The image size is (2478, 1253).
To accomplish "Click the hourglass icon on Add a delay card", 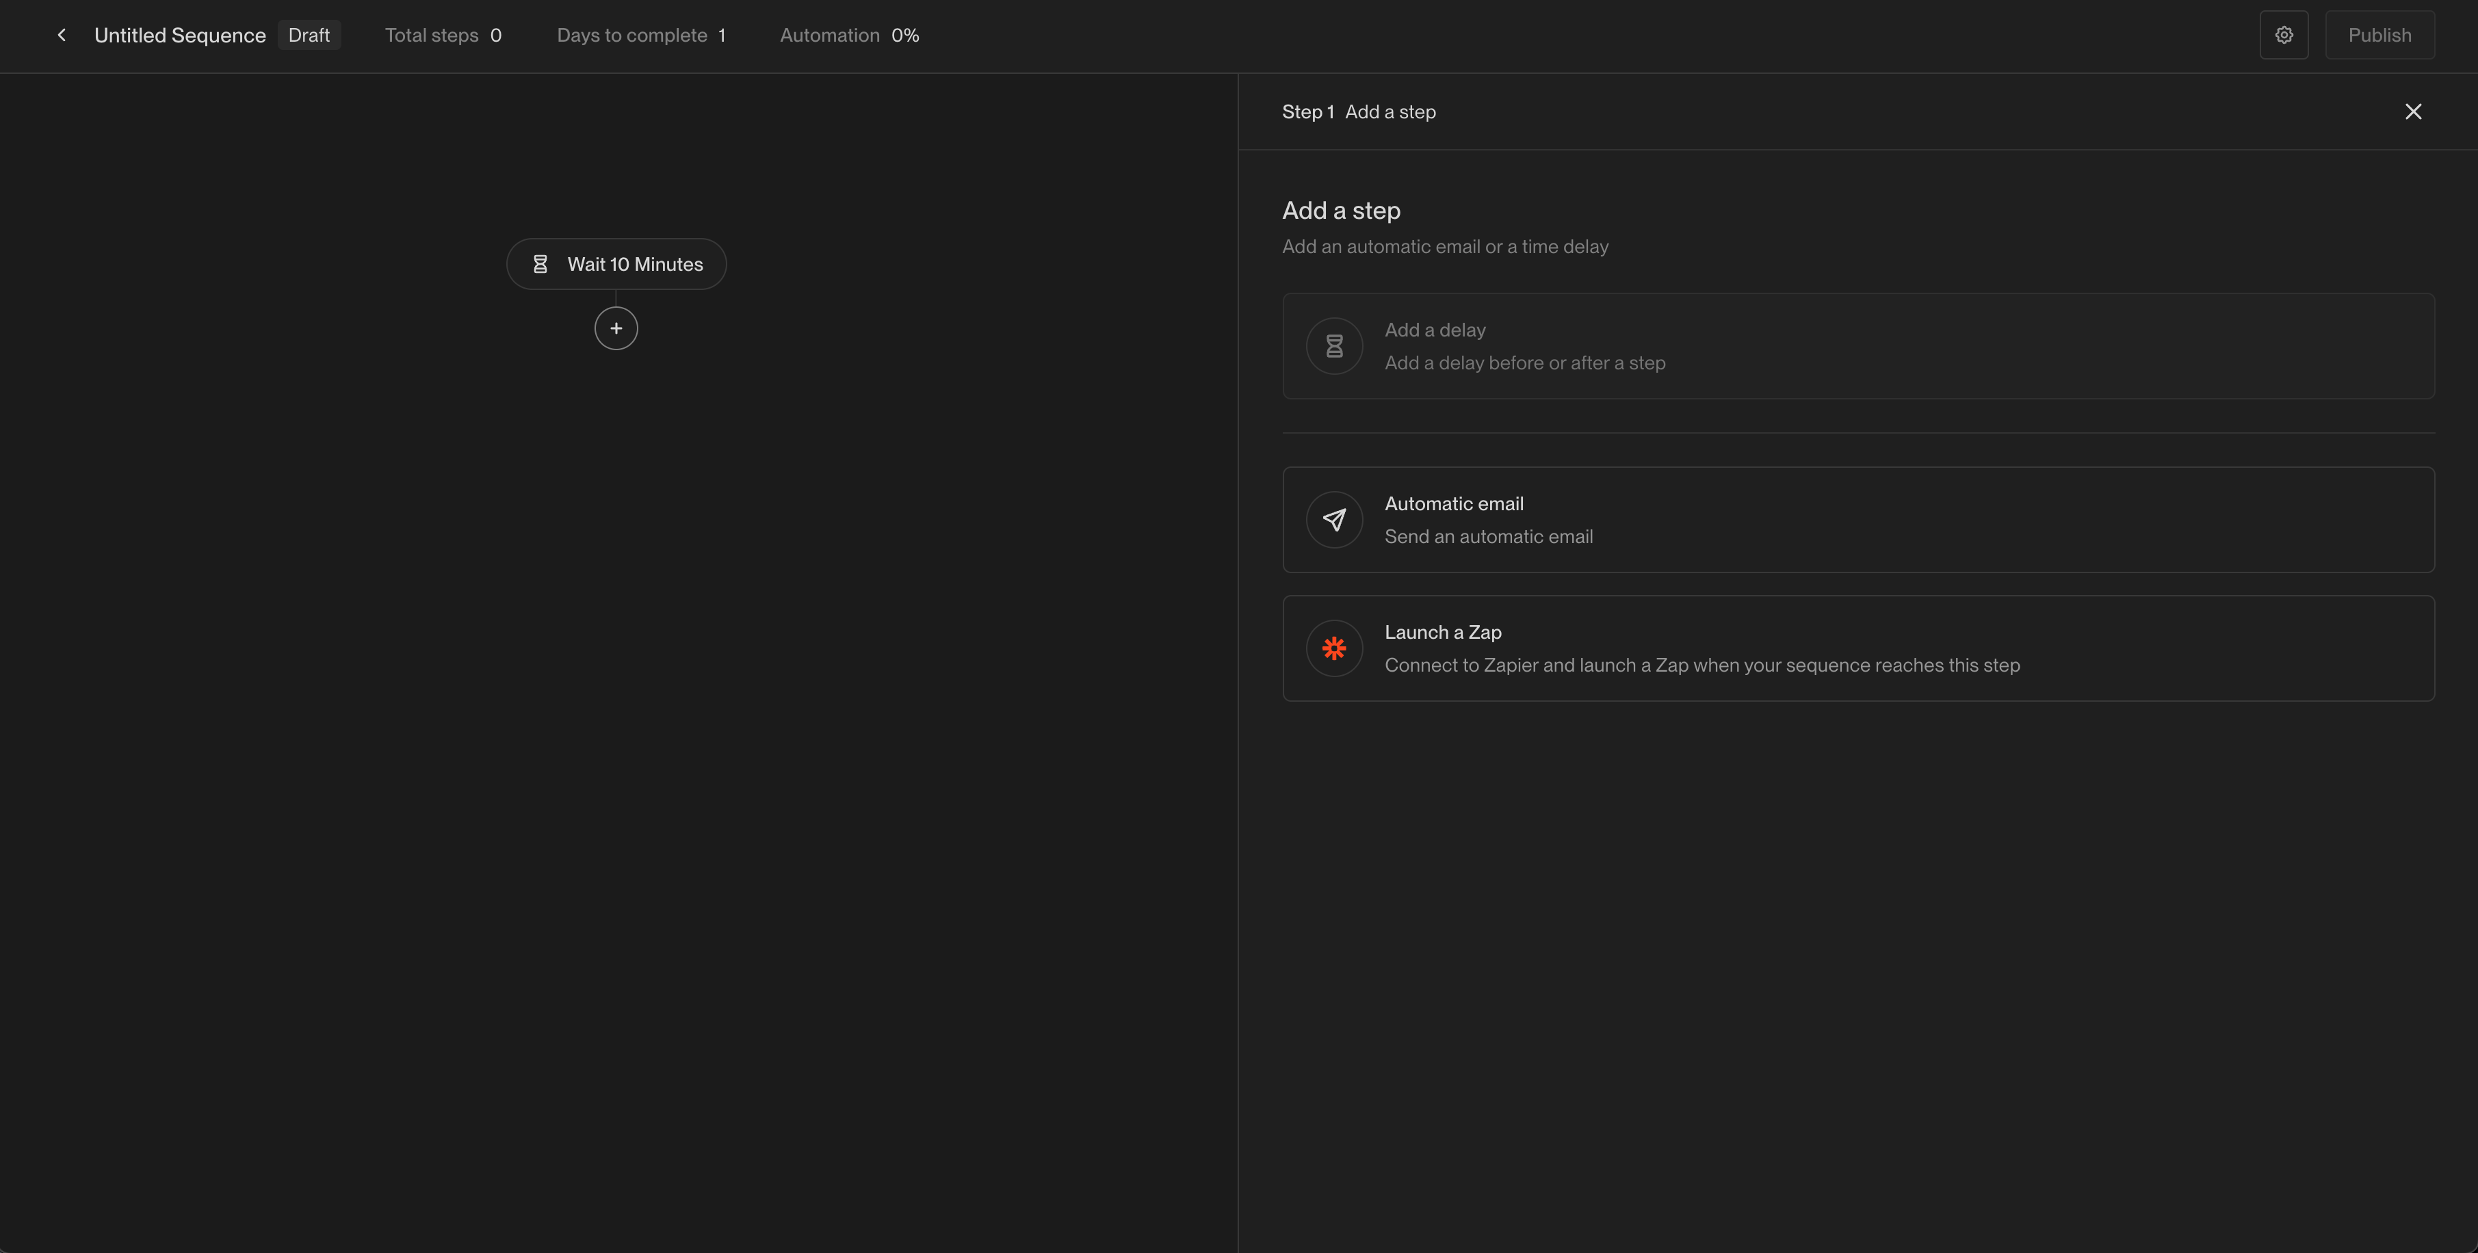I will tap(1333, 345).
